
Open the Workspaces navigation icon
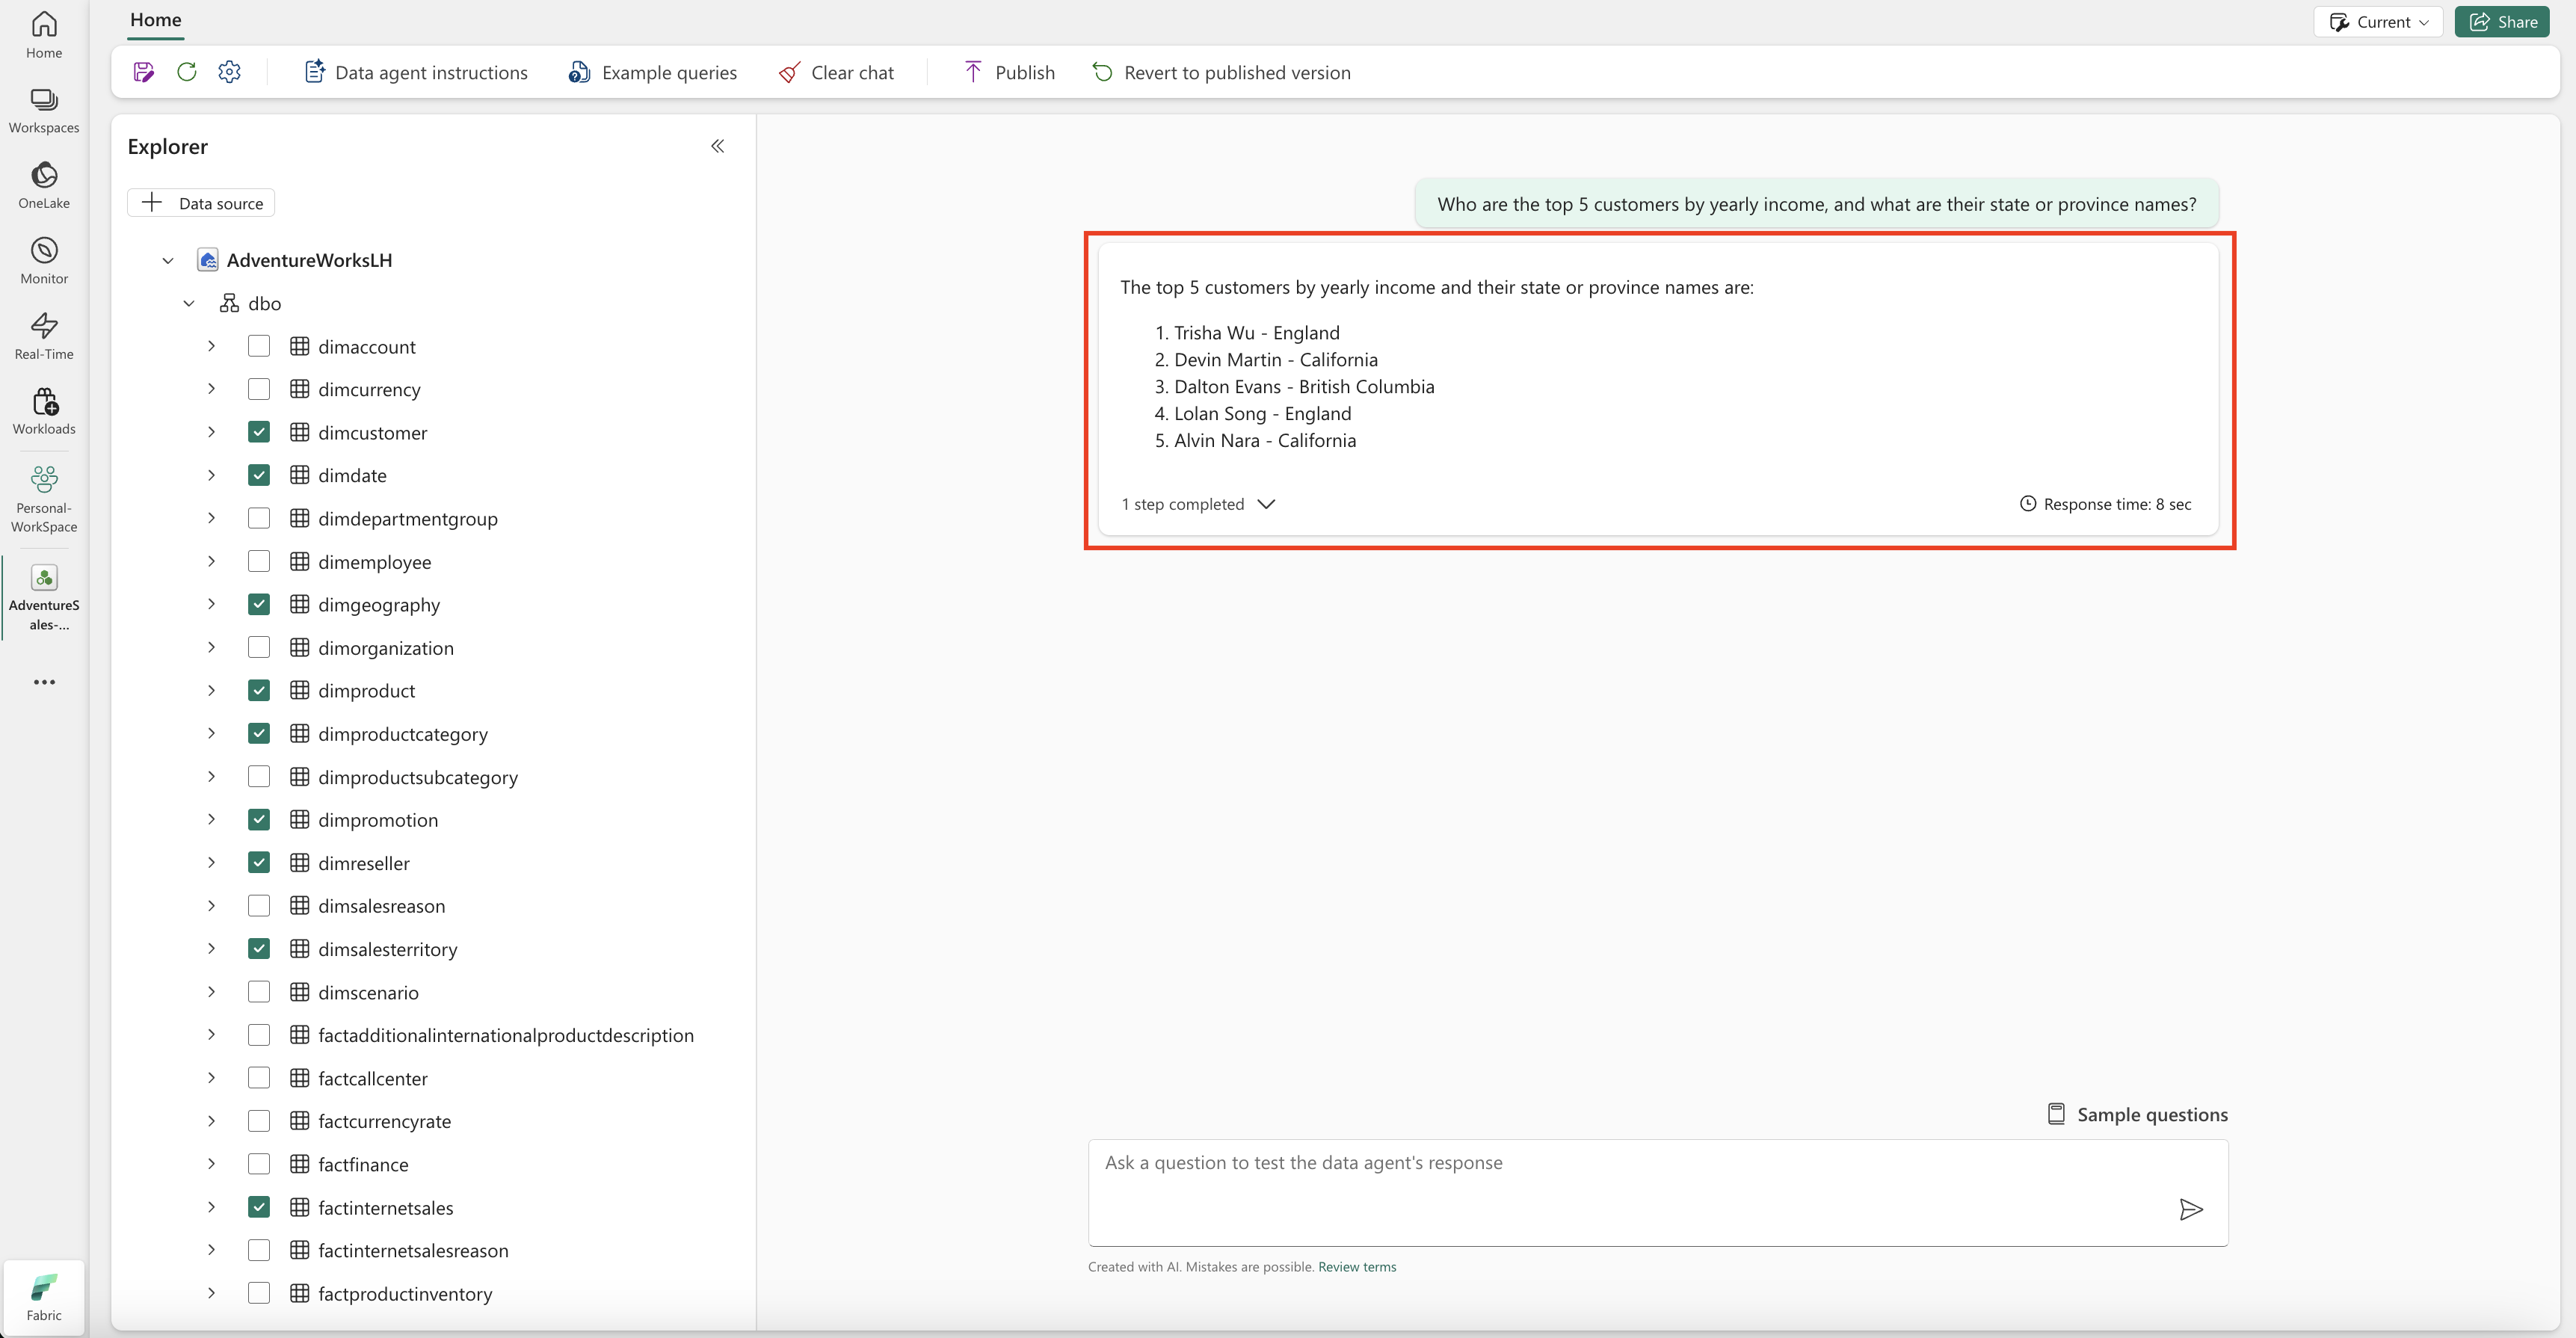click(x=44, y=111)
